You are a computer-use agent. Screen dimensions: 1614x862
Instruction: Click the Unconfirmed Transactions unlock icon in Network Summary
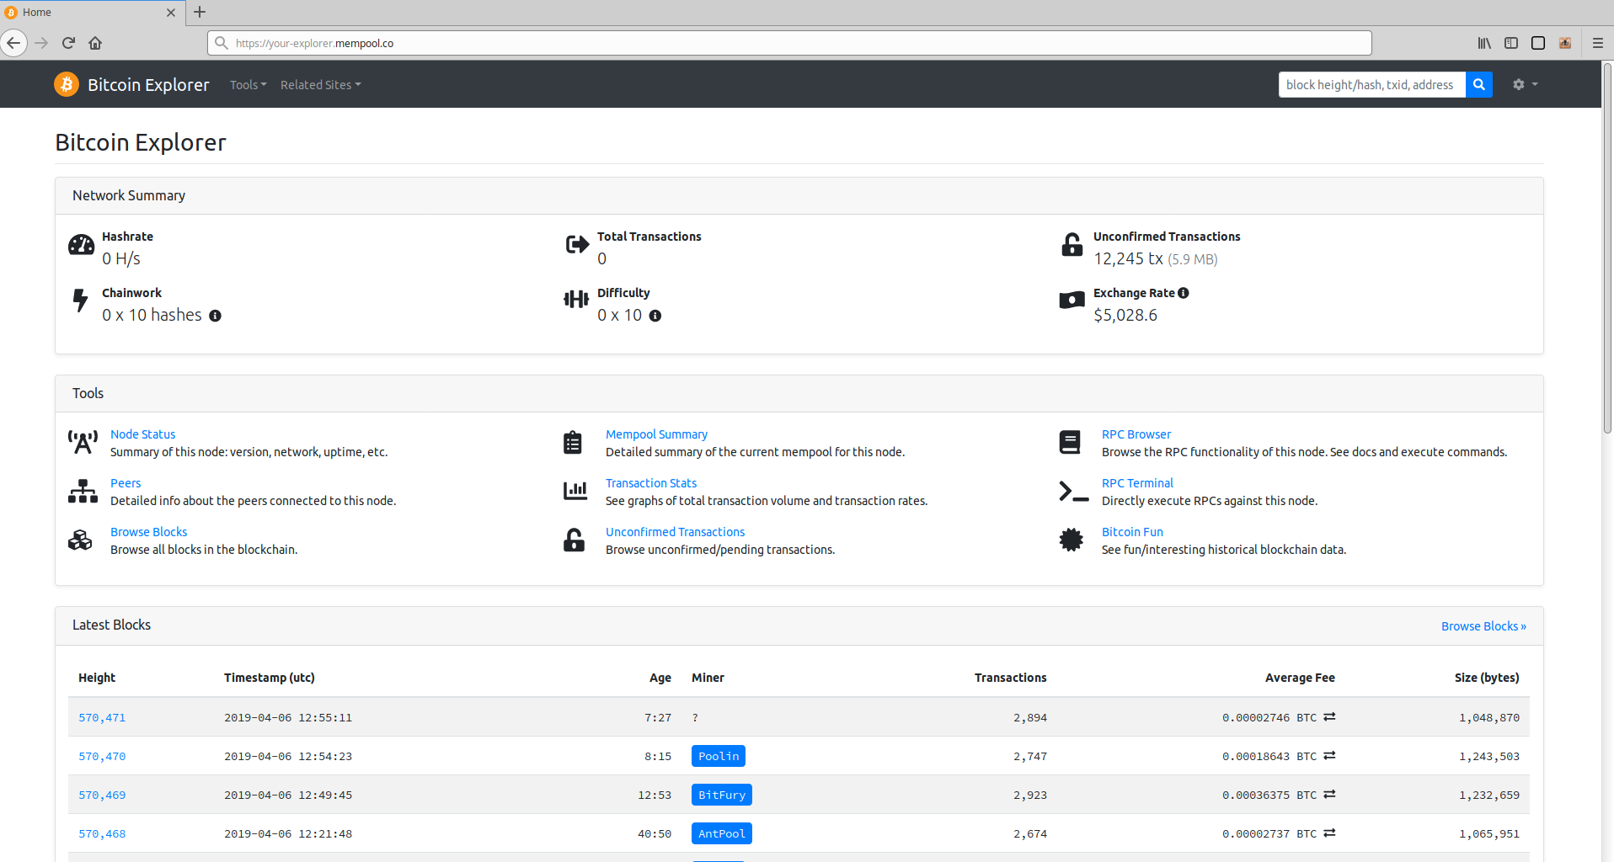(x=1072, y=245)
